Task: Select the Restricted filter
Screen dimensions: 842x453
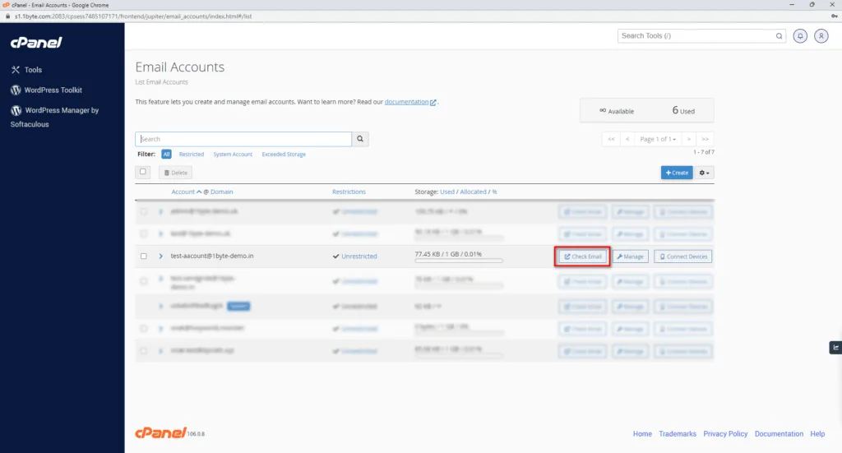Action: tap(191, 154)
